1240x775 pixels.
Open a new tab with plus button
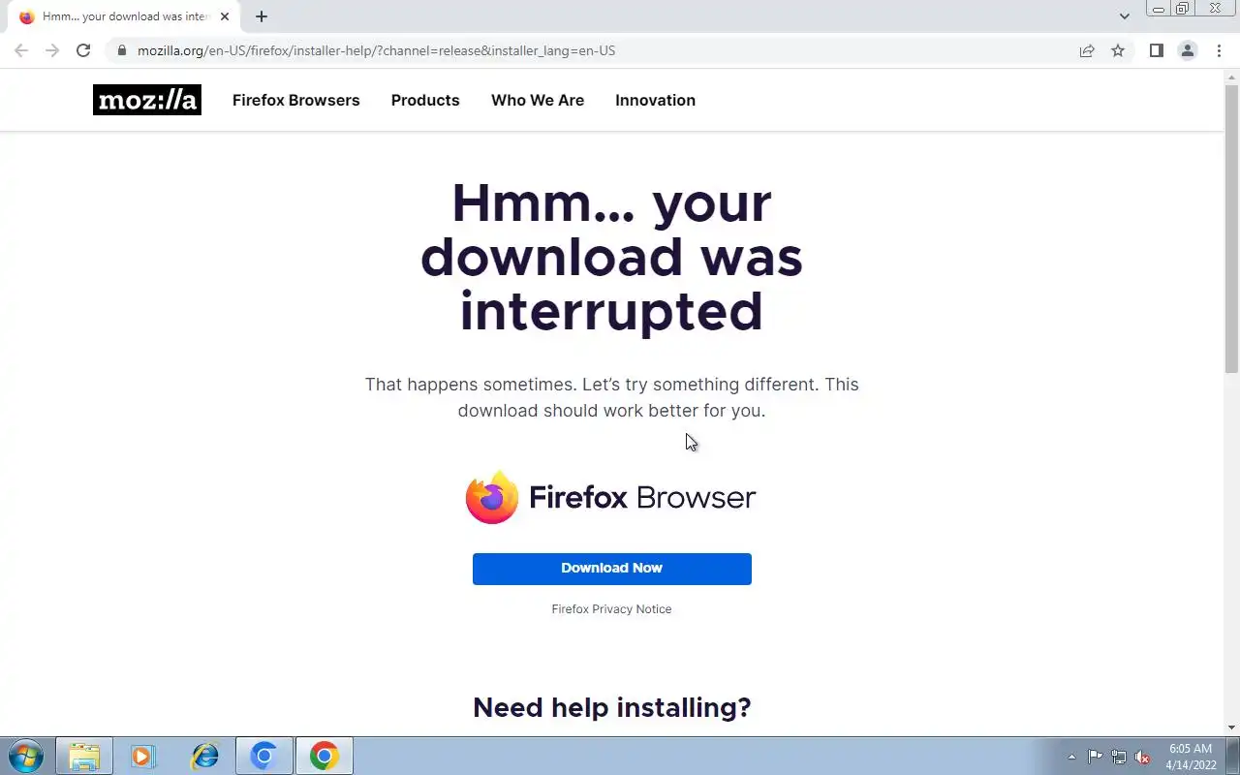click(x=261, y=16)
